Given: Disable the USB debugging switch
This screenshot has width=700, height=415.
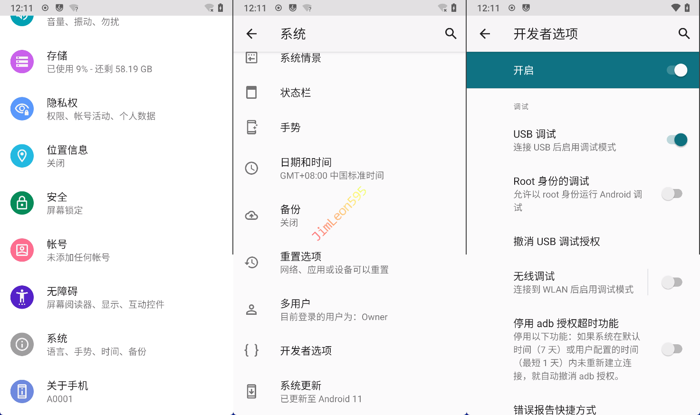Looking at the screenshot, I should point(677,140).
